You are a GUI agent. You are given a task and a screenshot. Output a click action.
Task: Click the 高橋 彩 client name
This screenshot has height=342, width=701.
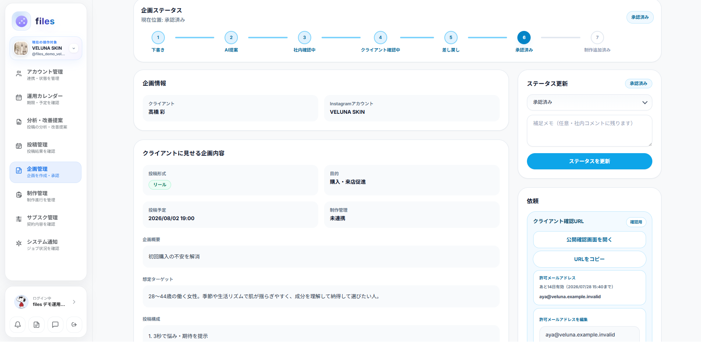[x=157, y=112]
